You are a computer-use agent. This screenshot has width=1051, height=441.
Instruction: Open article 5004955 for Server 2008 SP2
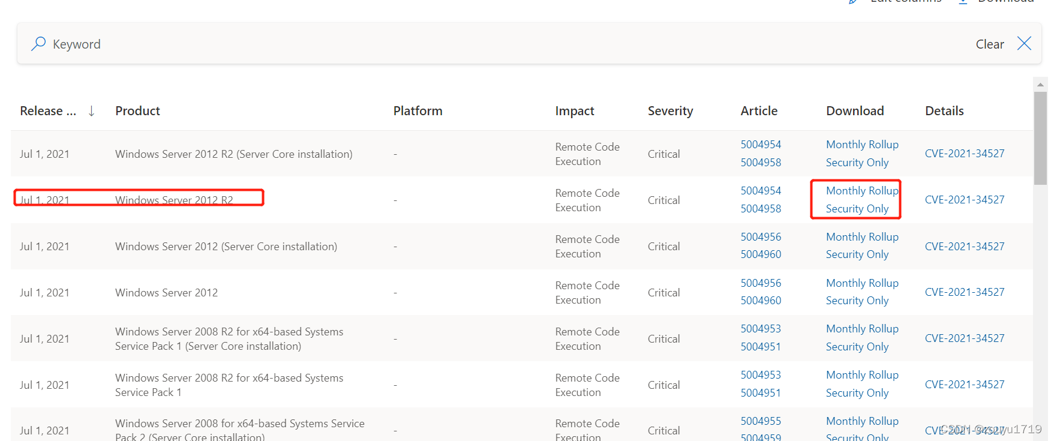coord(761,421)
